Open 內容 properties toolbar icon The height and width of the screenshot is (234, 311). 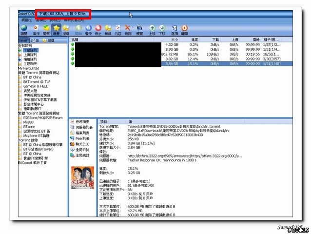click(x=118, y=30)
